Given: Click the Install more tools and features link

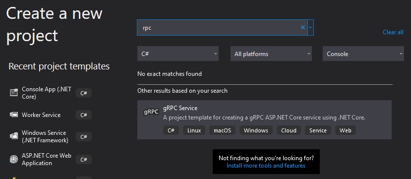Looking at the screenshot, I should point(266,166).
